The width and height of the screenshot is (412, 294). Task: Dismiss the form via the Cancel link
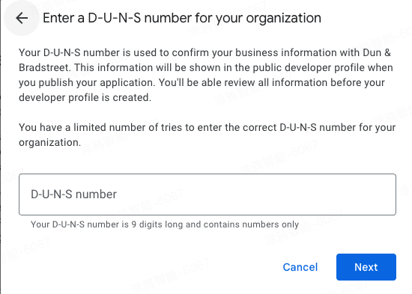click(300, 267)
